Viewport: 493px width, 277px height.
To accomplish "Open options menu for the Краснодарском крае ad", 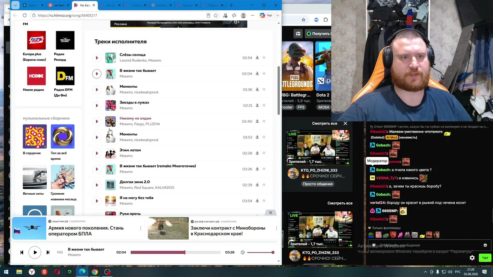I will (276, 228).
